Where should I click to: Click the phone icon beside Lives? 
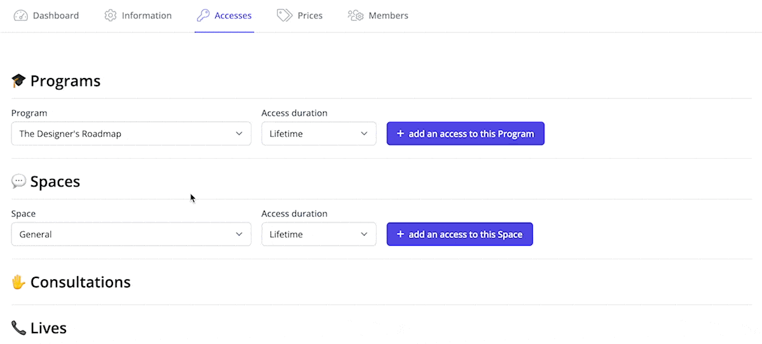[x=18, y=327]
